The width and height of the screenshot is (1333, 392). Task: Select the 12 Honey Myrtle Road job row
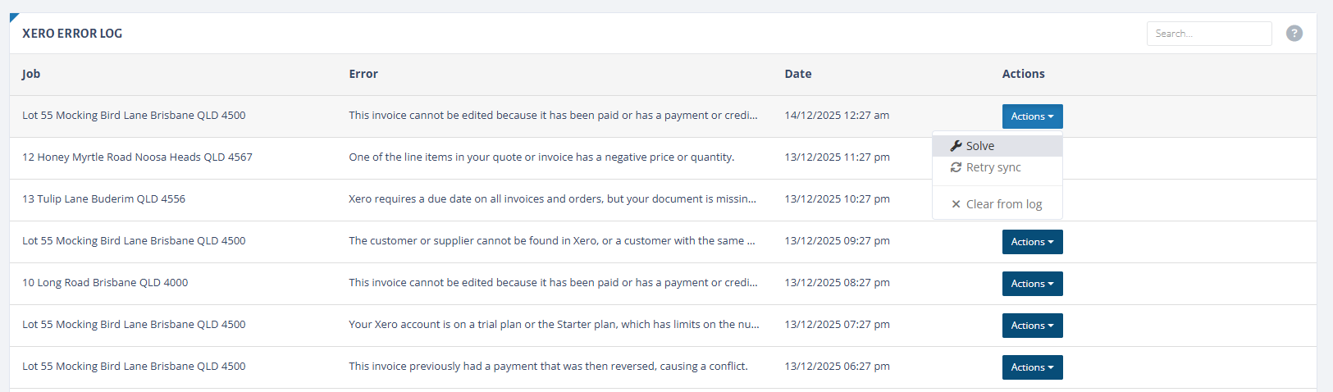(663, 157)
